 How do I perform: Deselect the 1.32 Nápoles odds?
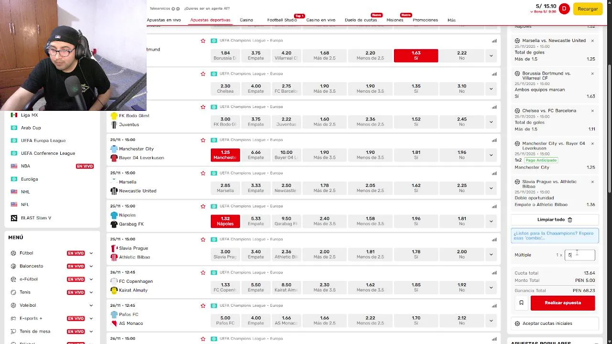(225, 221)
